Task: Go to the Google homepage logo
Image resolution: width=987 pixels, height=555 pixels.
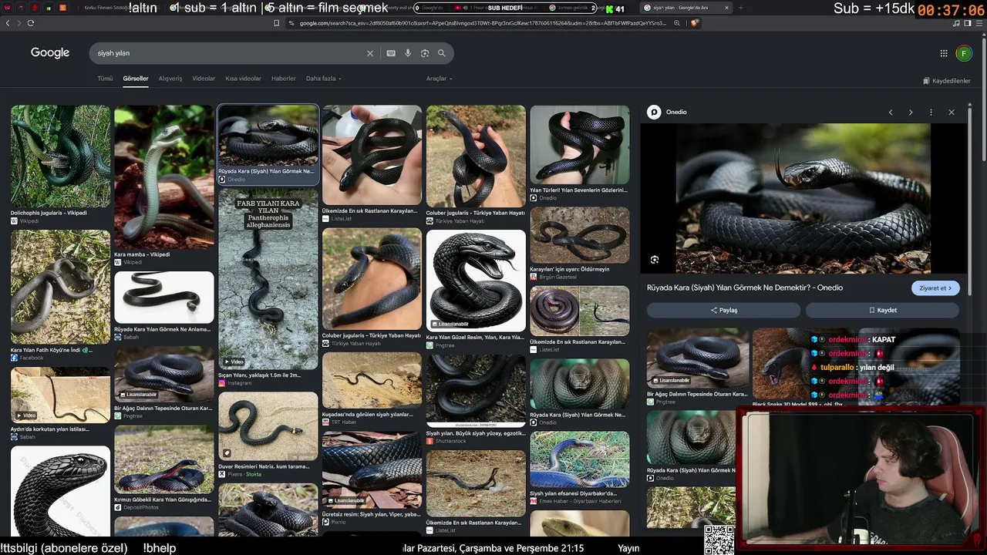Action: coord(50,52)
